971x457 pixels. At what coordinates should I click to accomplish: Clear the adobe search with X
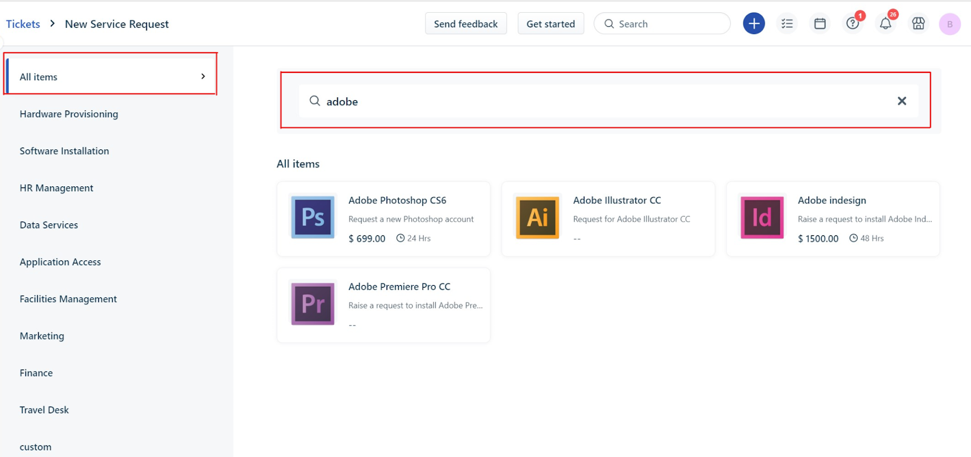pyautogui.click(x=902, y=101)
